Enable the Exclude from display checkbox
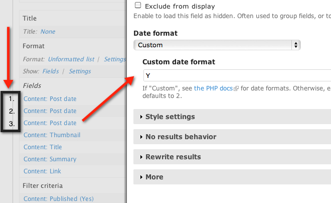This screenshot has height=203, width=331. click(x=138, y=7)
